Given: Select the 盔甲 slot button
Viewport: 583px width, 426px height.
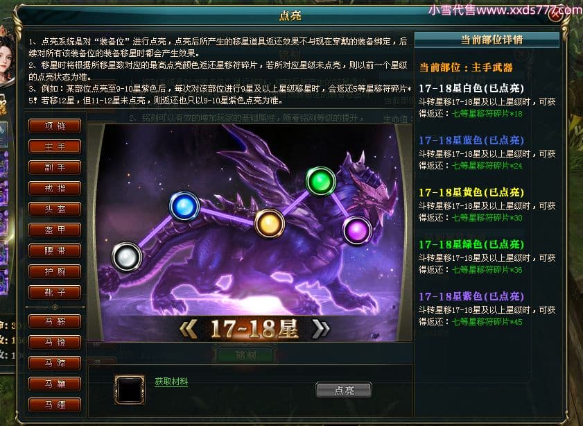Looking at the screenshot, I should pyautogui.click(x=55, y=230).
